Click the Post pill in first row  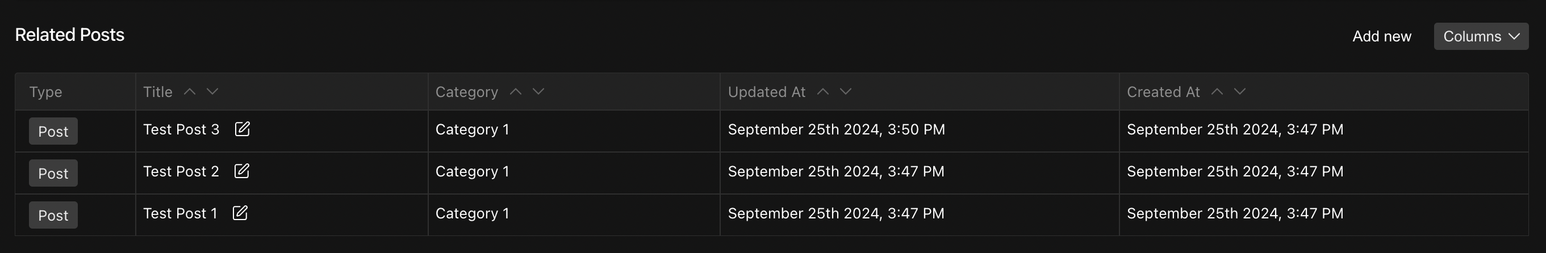pos(53,131)
